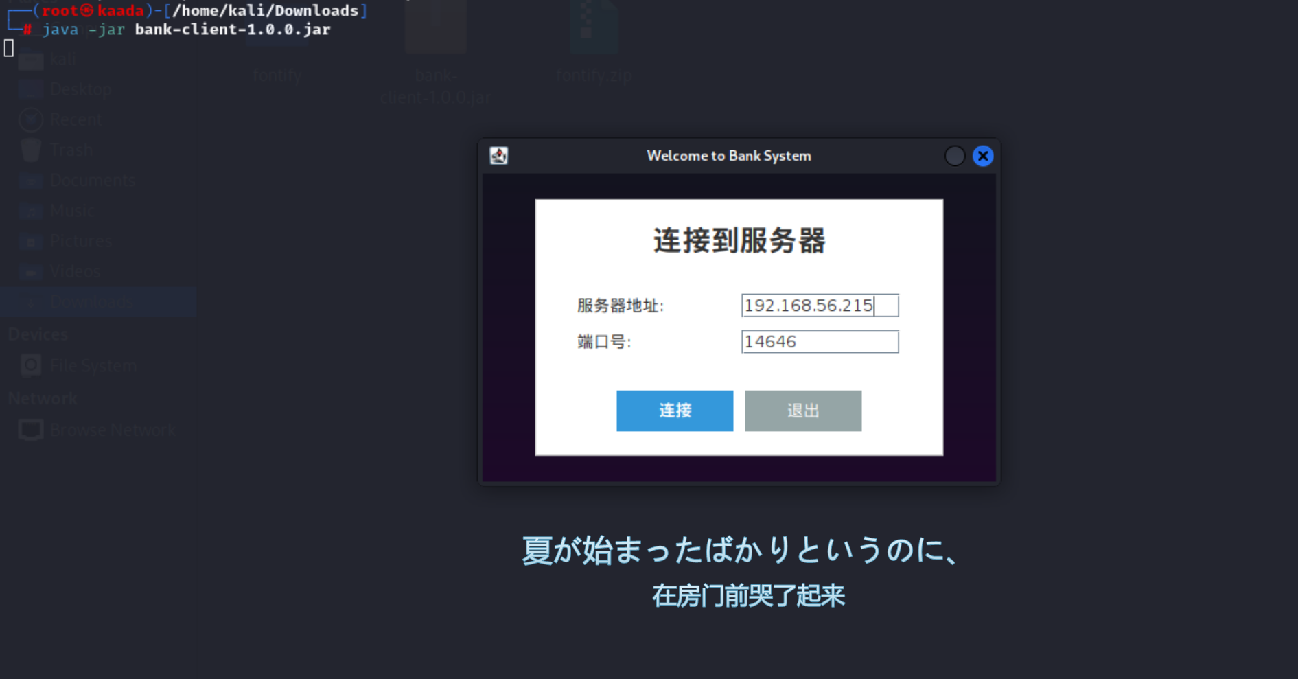Screen dimensions: 1298x679
Task: Go to Documents in the sidebar
Action: [x=92, y=181]
